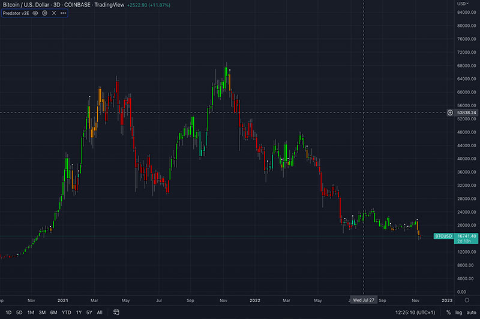Toggle percent scale mode
The height and width of the screenshot is (319, 480).
coord(448,312)
